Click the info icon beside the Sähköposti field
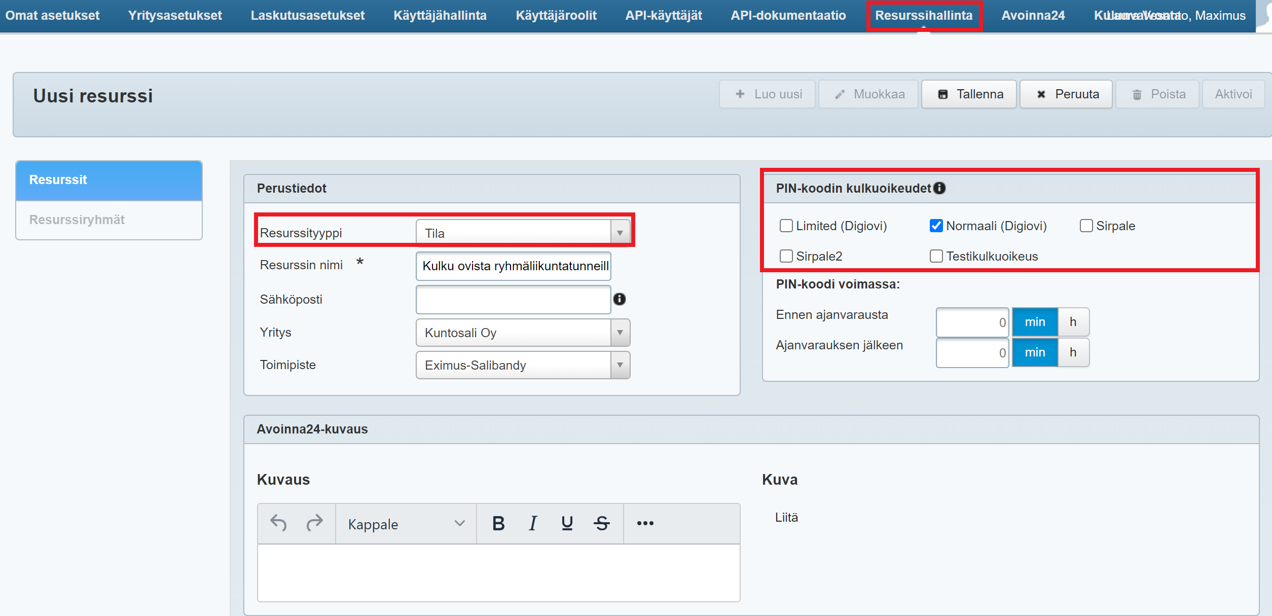This screenshot has width=1272, height=616. pyautogui.click(x=619, y=299)
